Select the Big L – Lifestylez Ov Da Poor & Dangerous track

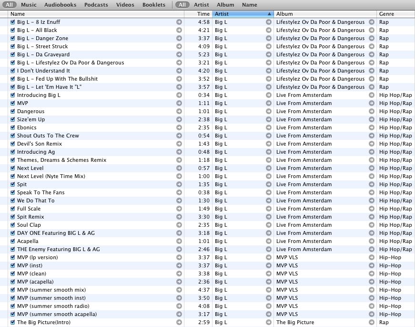[71, 63]
